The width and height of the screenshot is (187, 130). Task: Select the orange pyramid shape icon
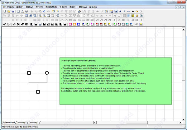137,11
